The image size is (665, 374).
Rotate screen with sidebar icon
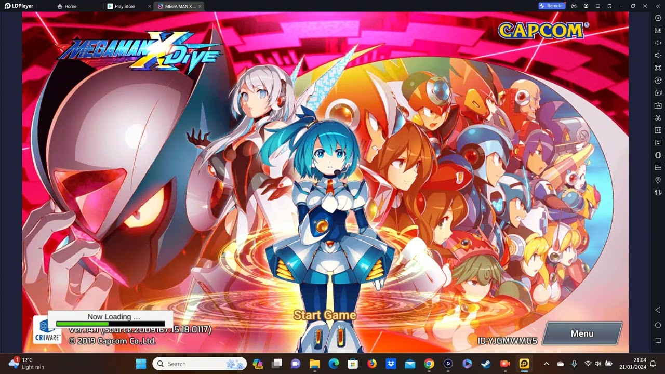point(658,193)
